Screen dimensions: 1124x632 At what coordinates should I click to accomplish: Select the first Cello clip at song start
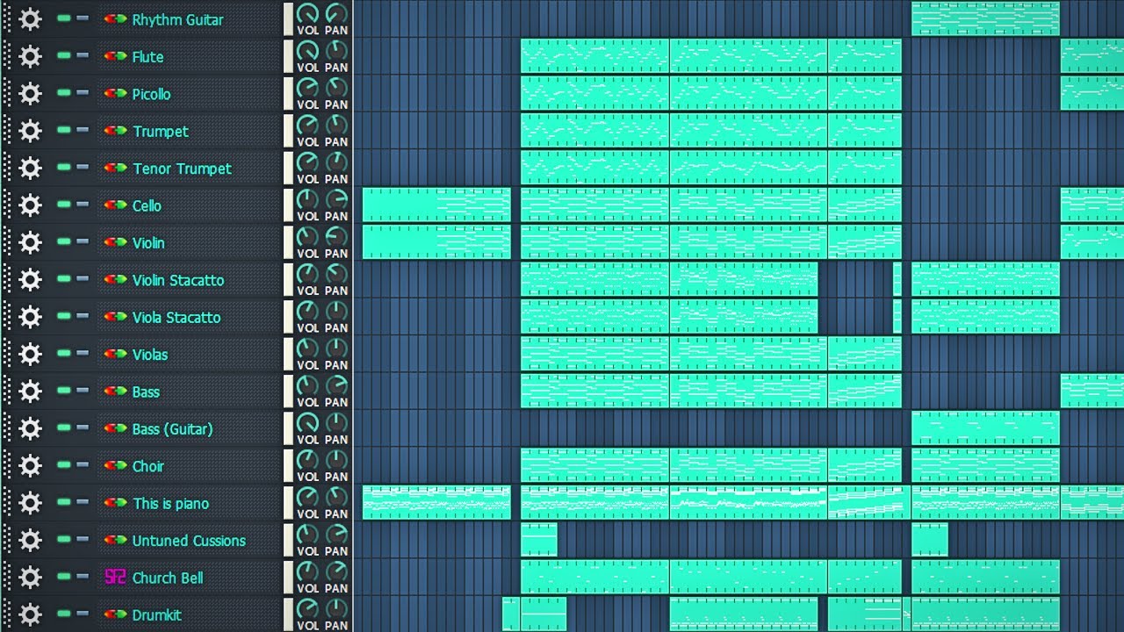[x=436, y=205]
